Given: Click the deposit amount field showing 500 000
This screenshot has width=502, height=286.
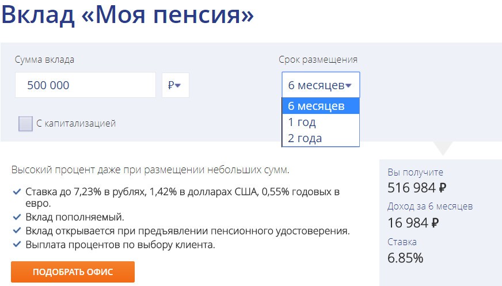Looking at the screenshot, I should coord(85,85).
